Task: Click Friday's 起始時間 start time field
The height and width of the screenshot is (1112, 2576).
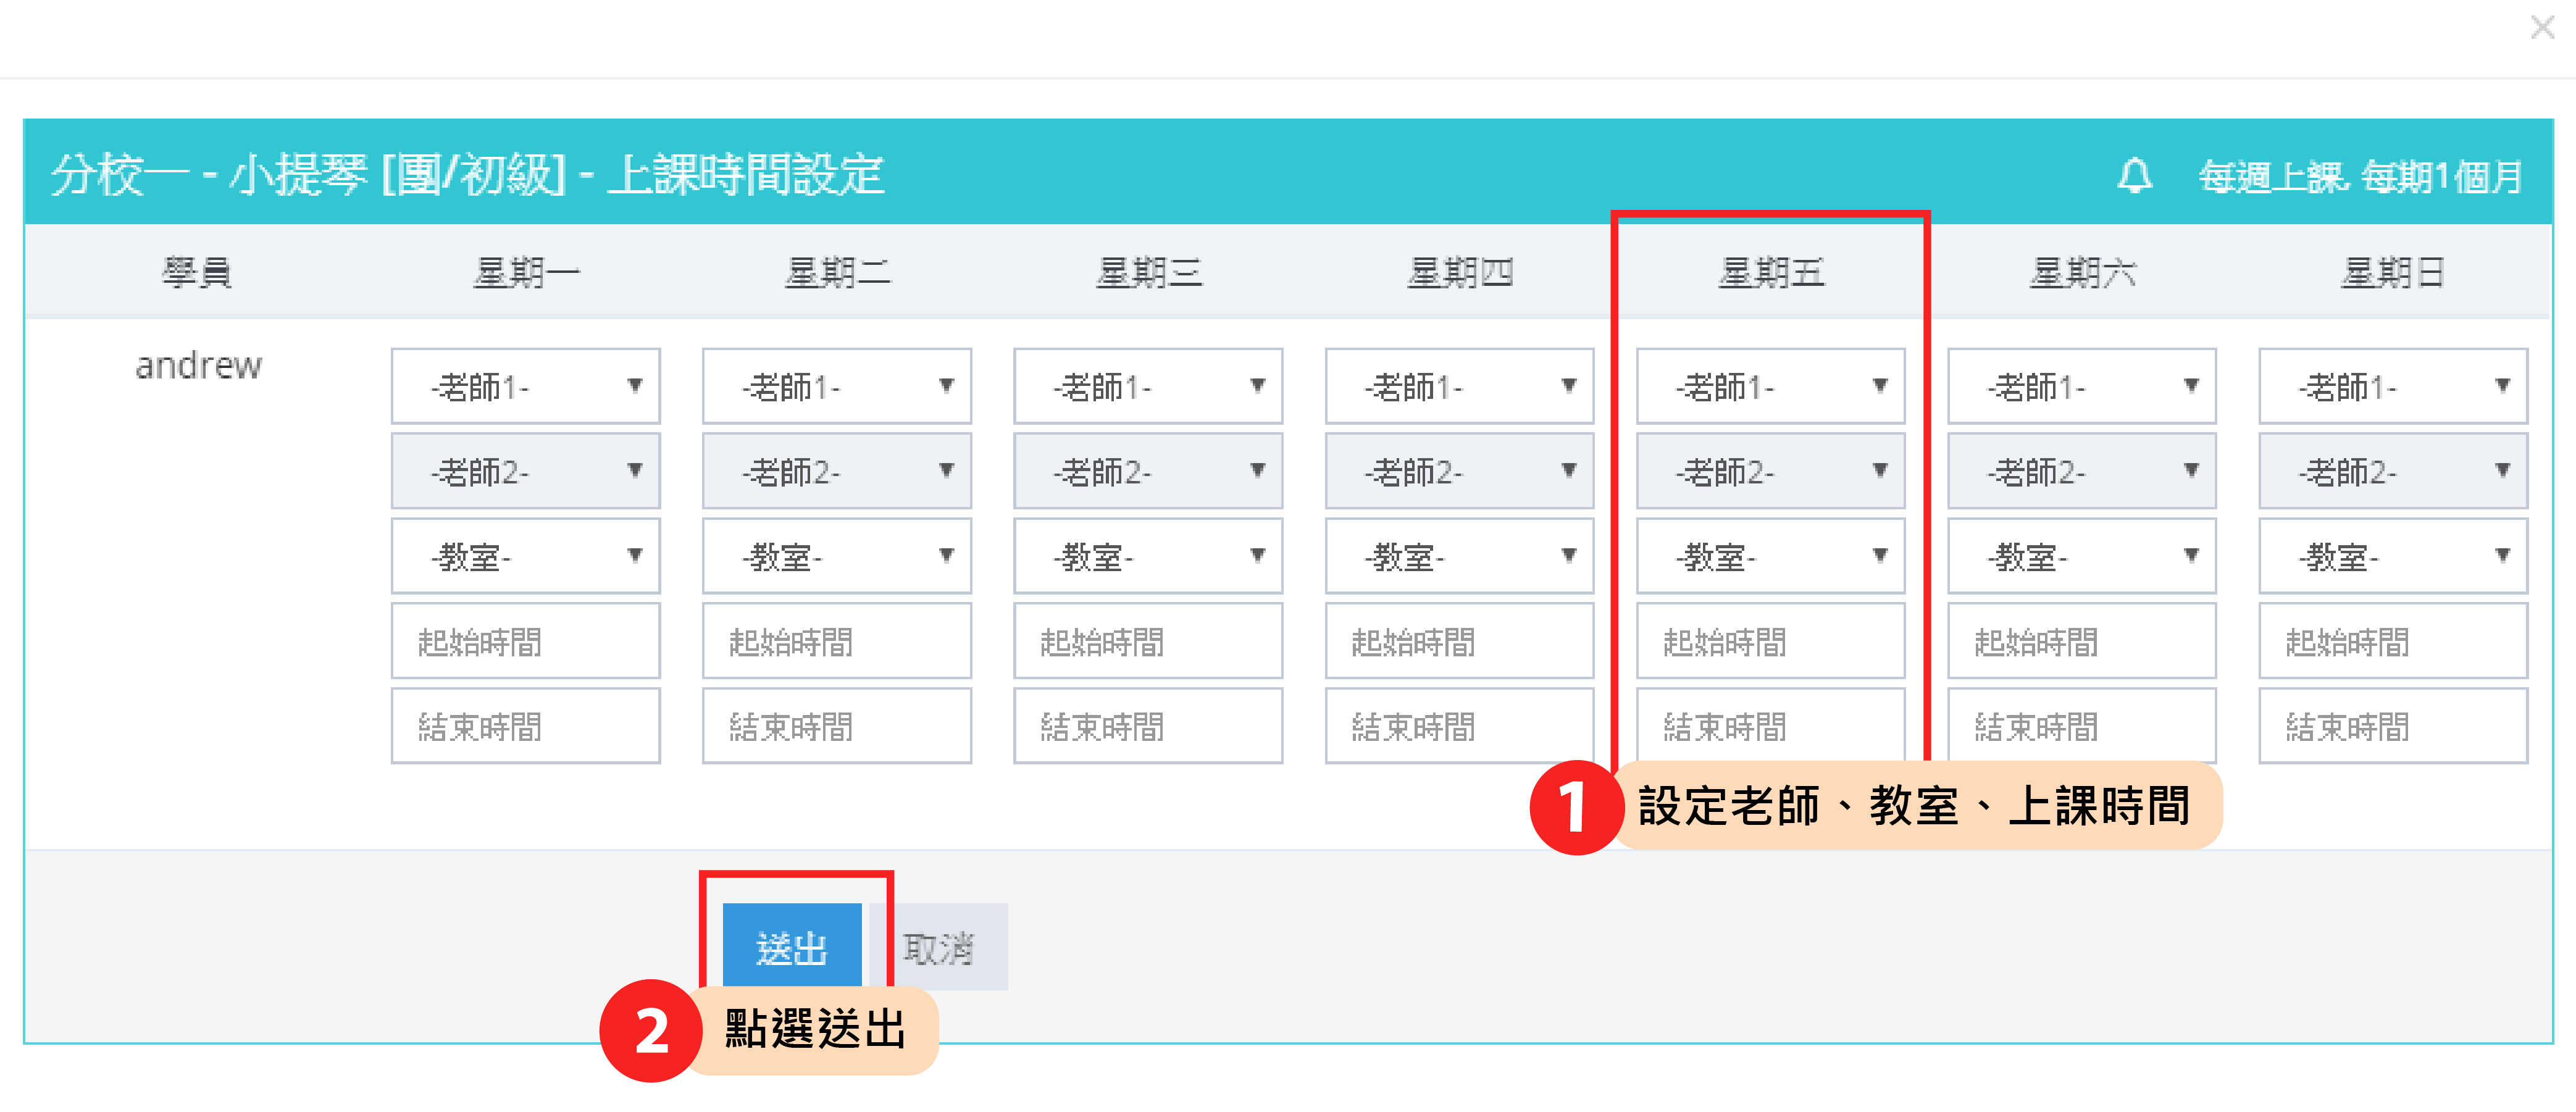Action: click(x=1769, y=641)
